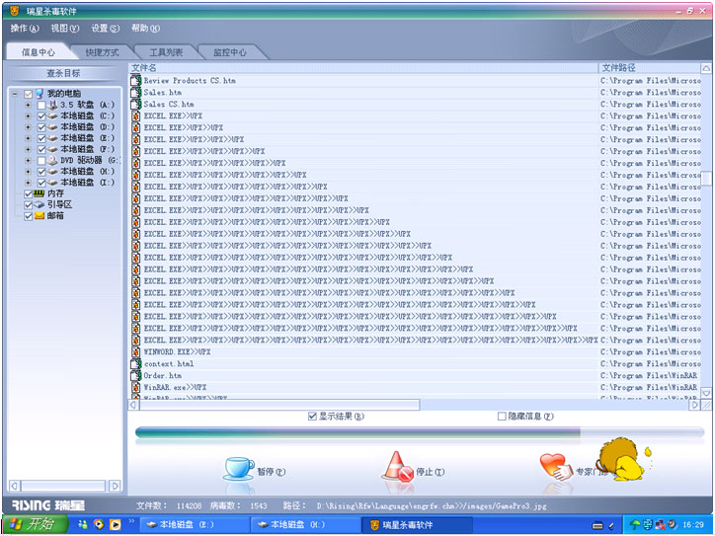Click the floppy drive icon for 3.5 软盘 (A:)
The height and width of the screenshot is (536, 715).
point(53,105)
